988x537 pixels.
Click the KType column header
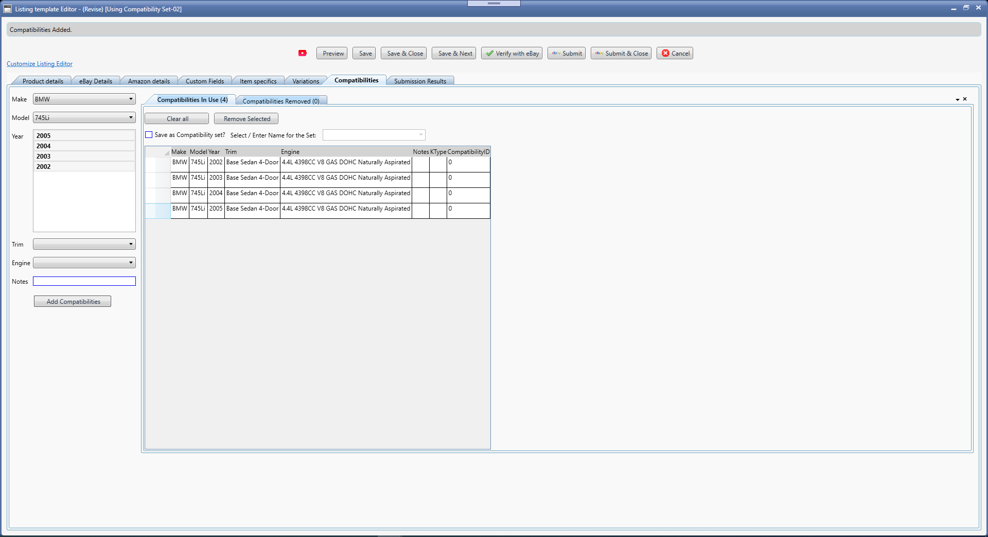(438, 151)
